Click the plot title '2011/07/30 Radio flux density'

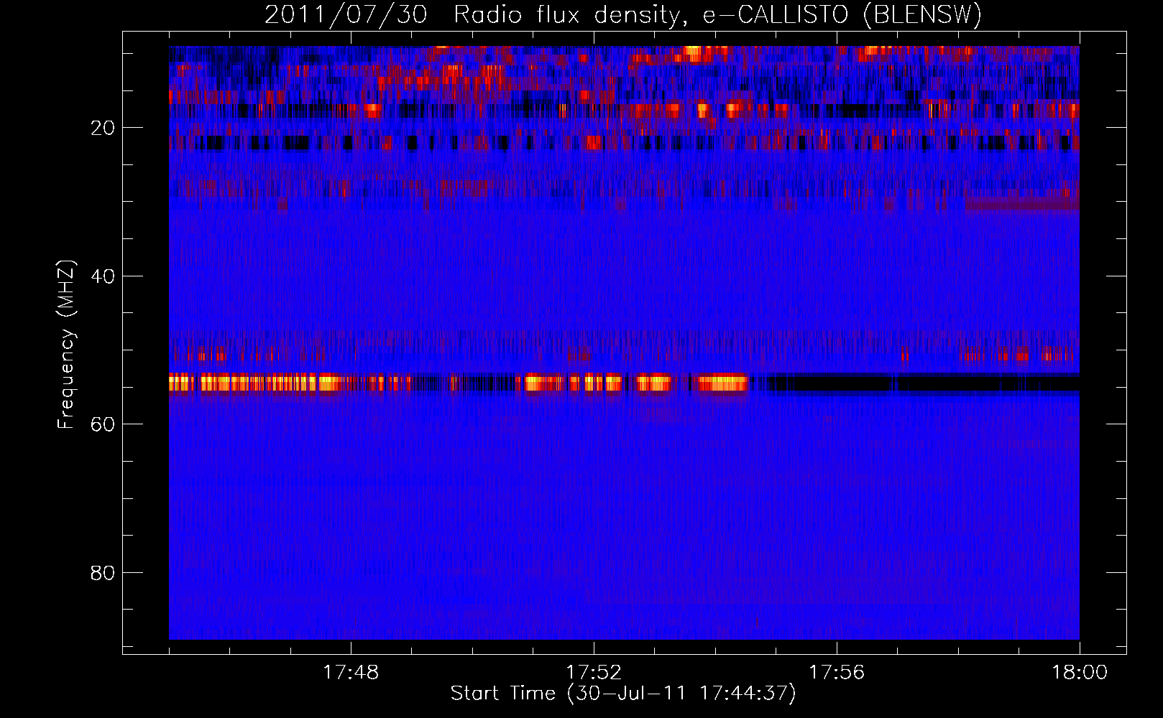pos(474,15)
